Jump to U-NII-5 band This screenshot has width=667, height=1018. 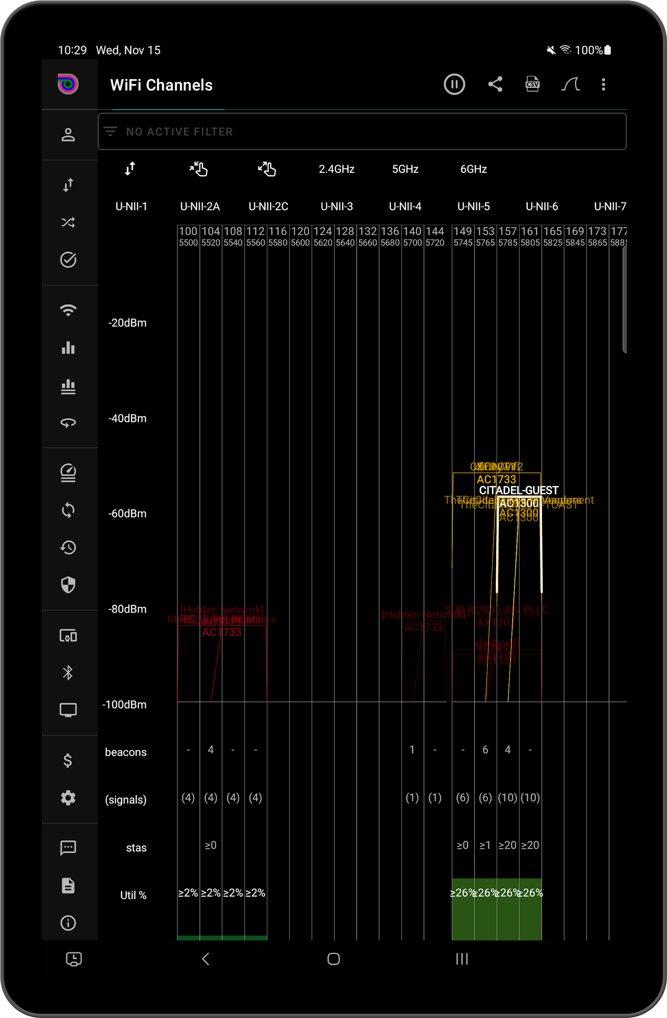click(474, 207)
